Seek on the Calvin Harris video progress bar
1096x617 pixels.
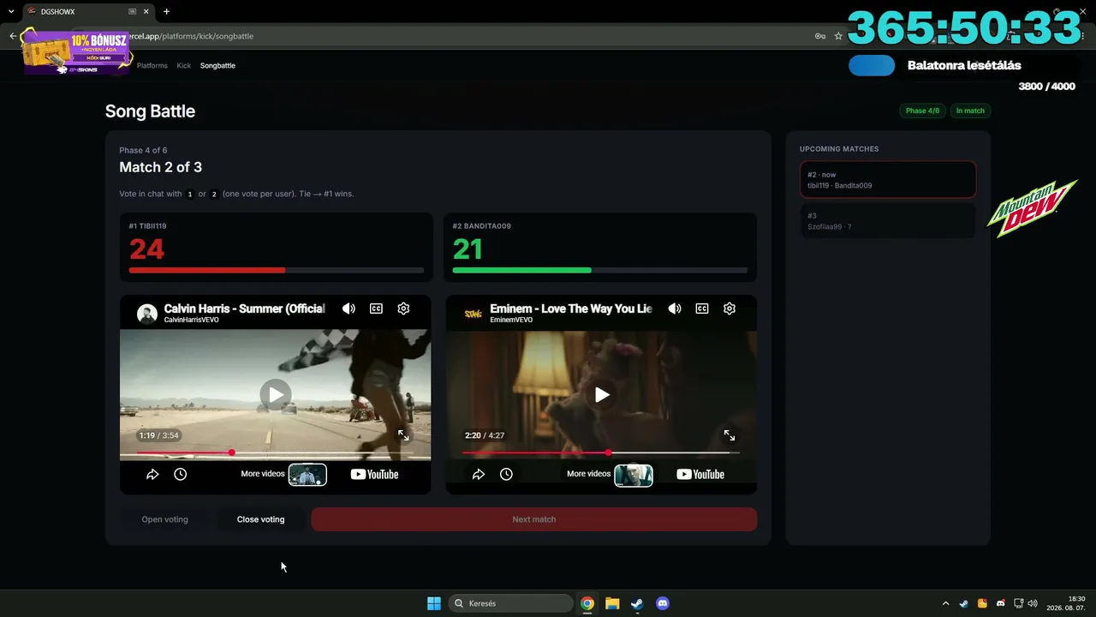point(276,452)
